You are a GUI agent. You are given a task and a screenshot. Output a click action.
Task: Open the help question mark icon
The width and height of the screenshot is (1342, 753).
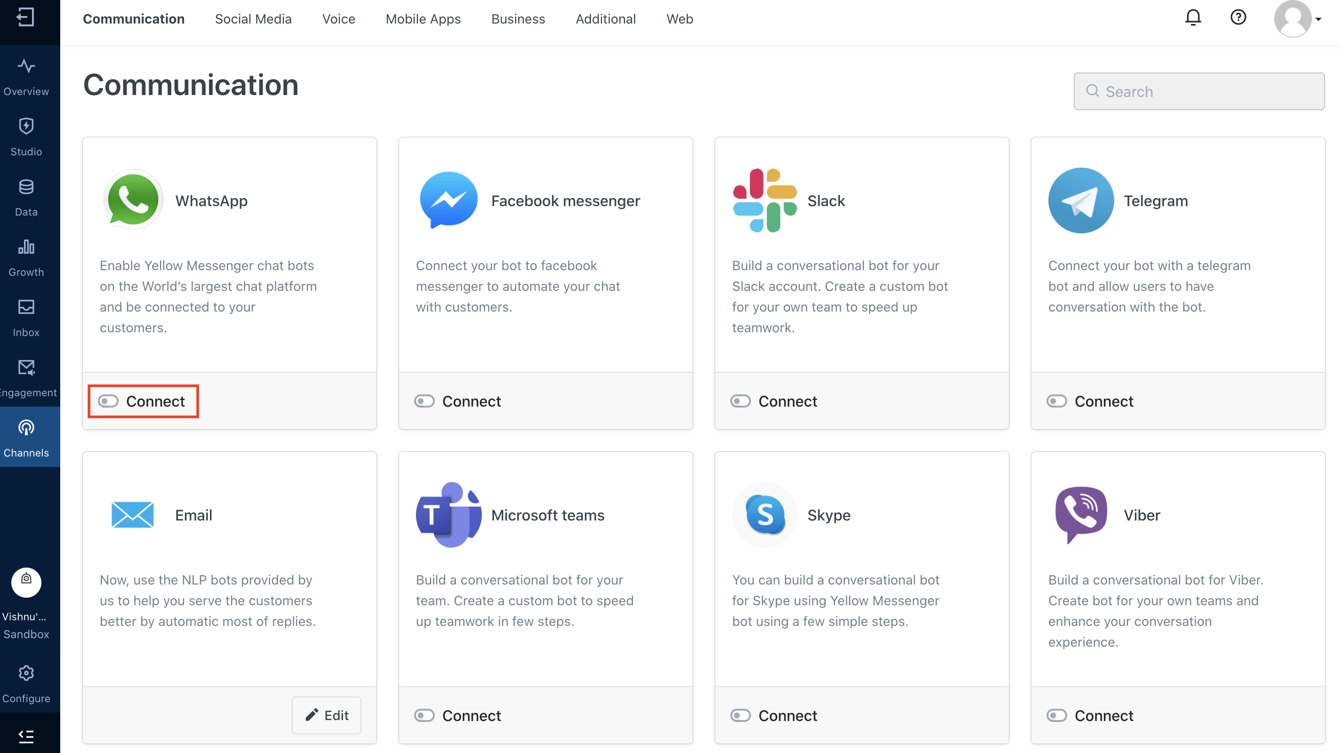[x=1238, y=17]
